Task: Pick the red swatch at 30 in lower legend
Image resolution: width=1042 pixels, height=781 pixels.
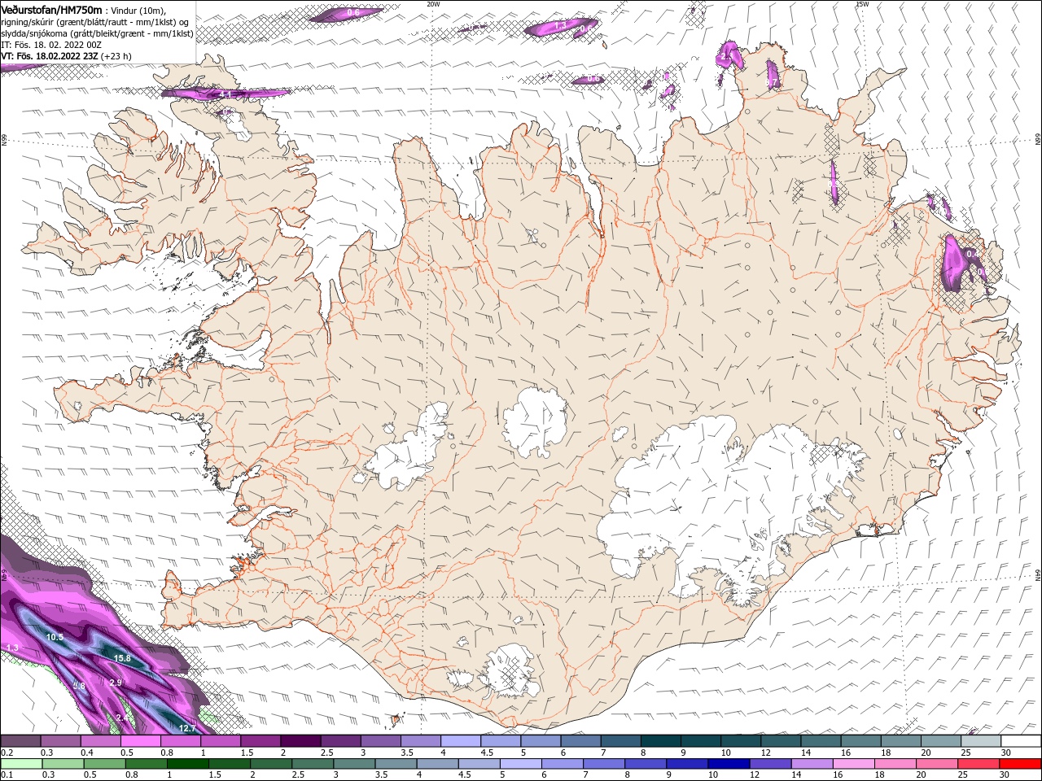Action: click(x=1020, y=764)
